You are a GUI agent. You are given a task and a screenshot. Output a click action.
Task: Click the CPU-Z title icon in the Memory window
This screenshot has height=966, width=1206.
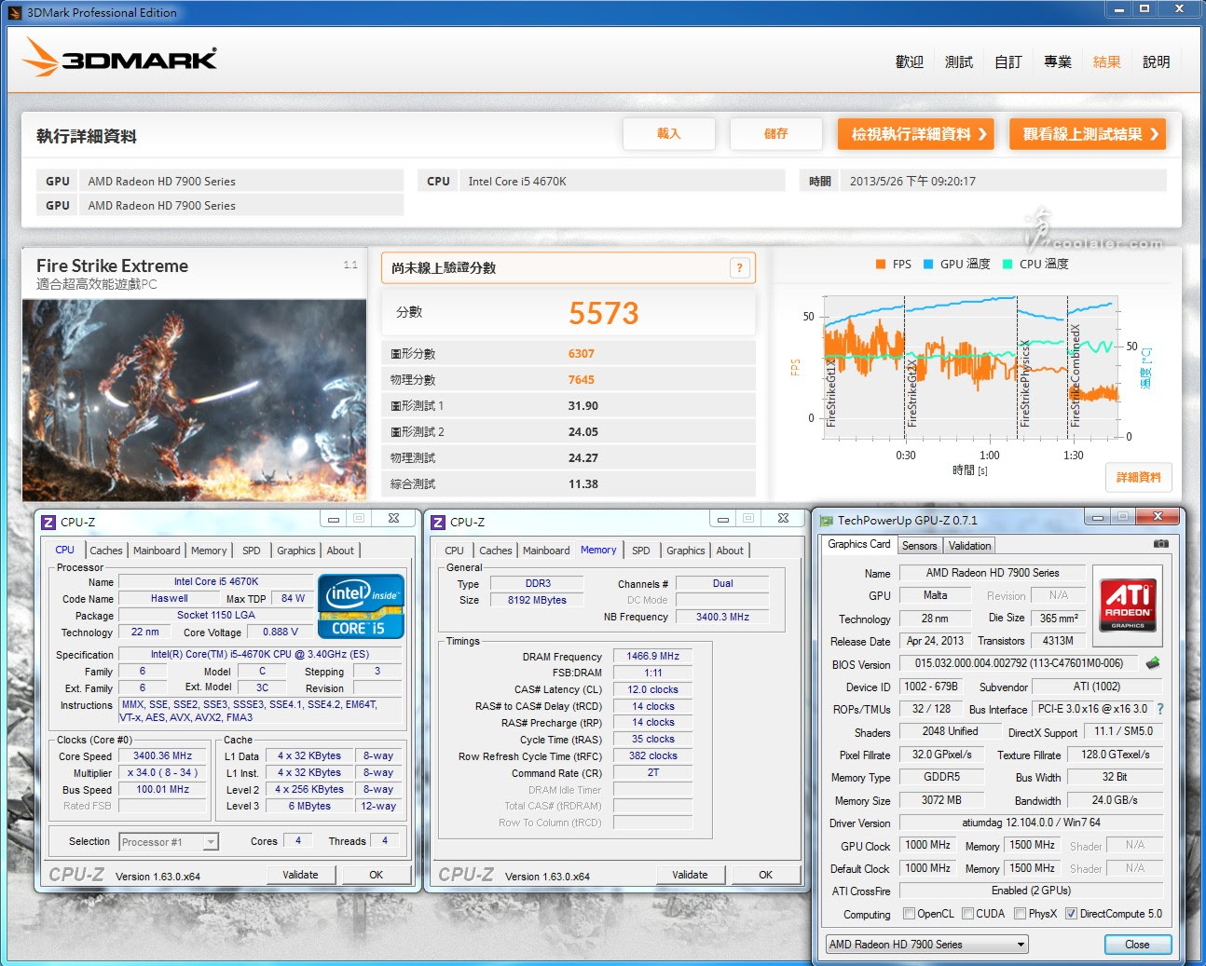tap(438, 522)
